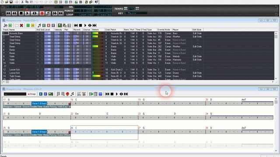Click the black text field in Measures toolbar
This screenshot has width=280, height=157.
tap(15, 94)
